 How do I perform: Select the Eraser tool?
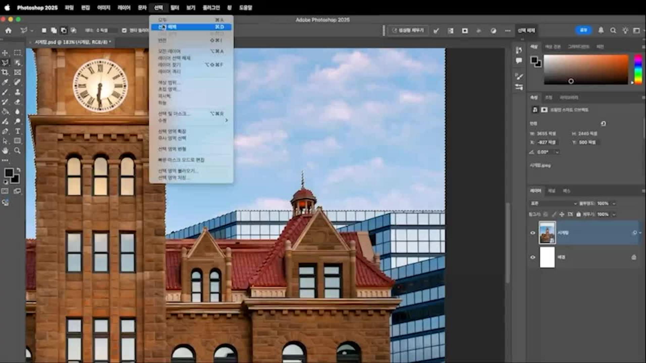(x=17, y=102)
